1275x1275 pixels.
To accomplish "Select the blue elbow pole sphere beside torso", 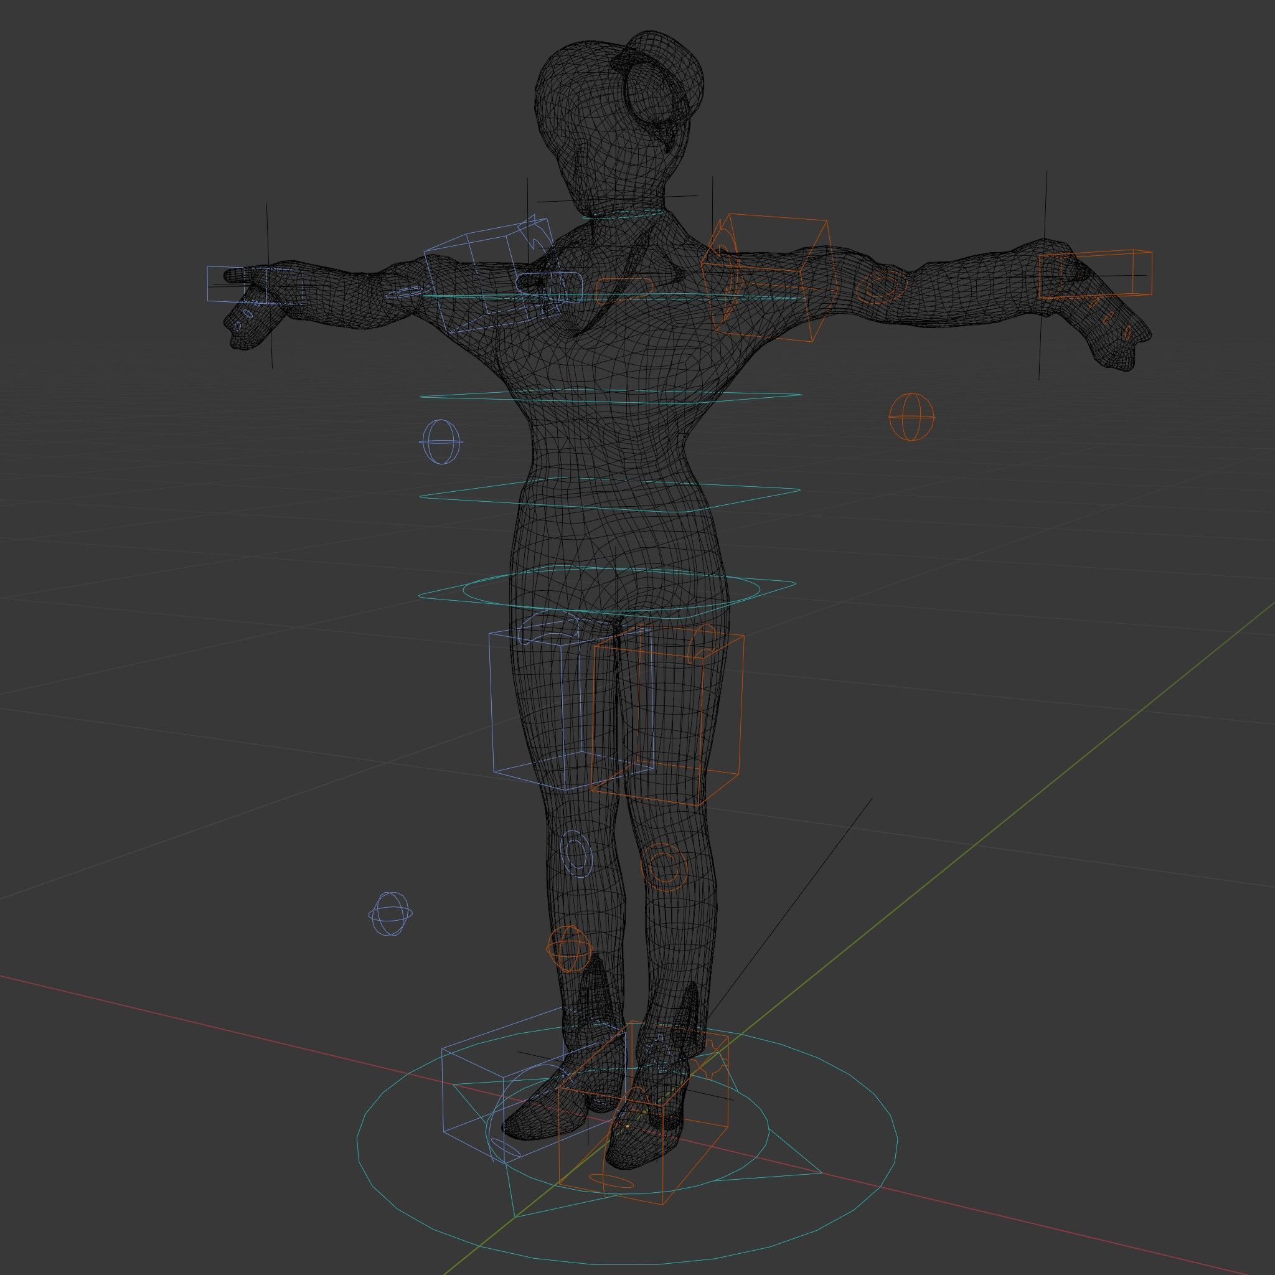I will click(441, 442).
